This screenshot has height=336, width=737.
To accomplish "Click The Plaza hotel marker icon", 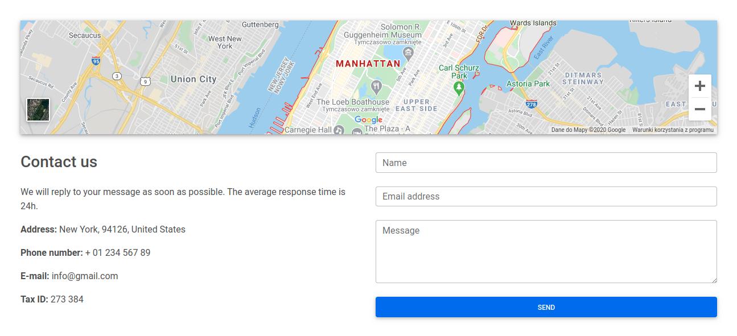I will pos(357,131).
